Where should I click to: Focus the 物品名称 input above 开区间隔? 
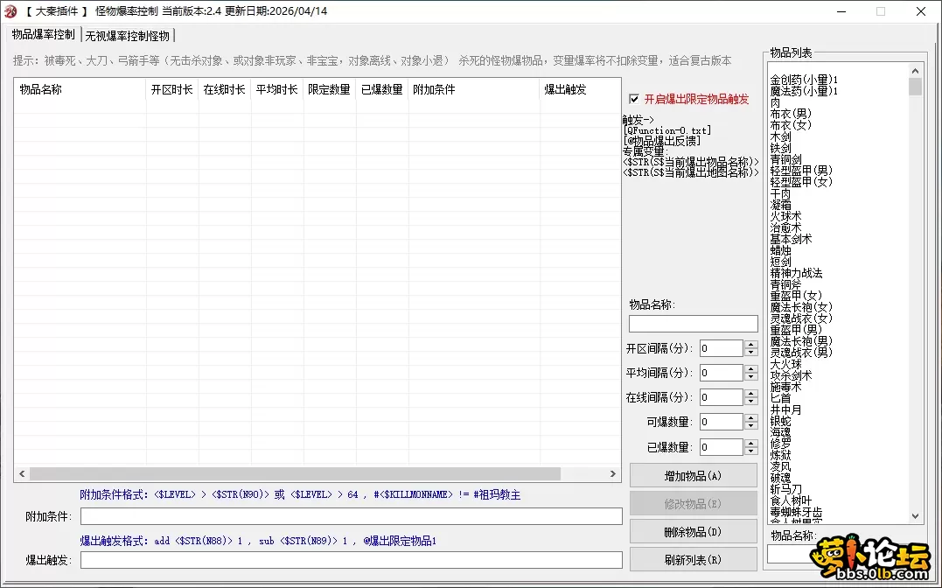point(693,324)
